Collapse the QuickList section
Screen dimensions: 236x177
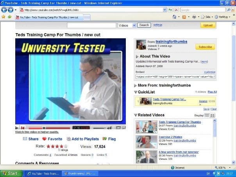pos(136,92)
